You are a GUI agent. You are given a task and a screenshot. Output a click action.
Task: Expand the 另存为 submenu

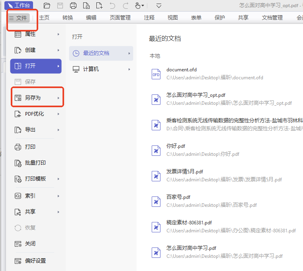[x=36, y=98]
